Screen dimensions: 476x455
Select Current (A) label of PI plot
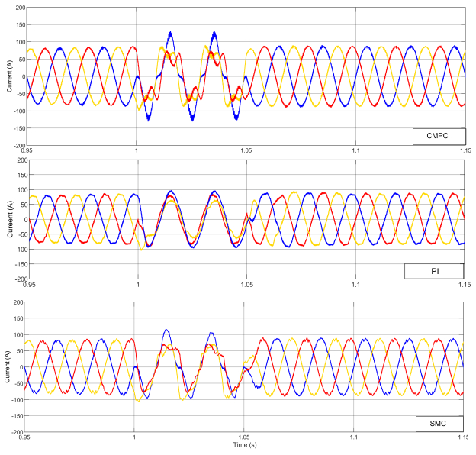8,219
